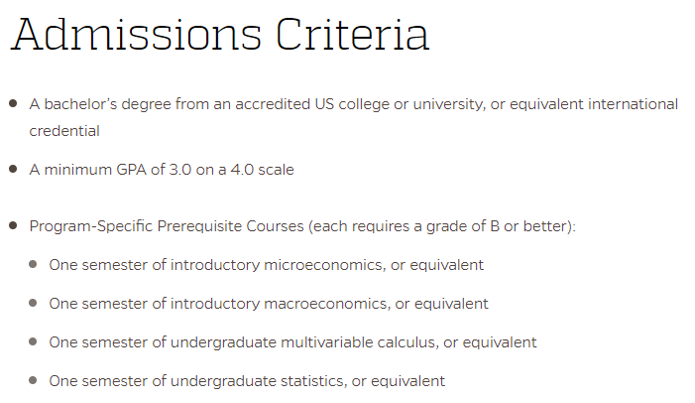The width and height of the screenshot is (695, 403).
Task: Click the introductory microeconomics requirement
Action: tap(266, 265)
